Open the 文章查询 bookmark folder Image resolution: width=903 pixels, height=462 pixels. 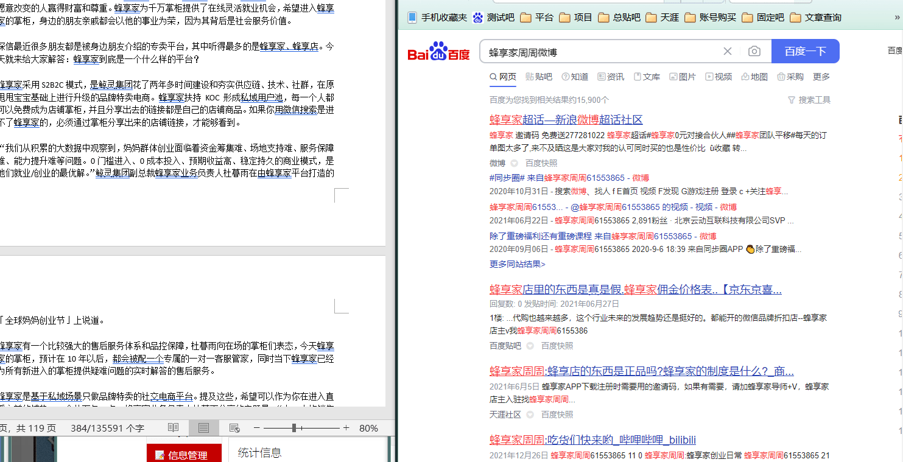tap(815, 17)
